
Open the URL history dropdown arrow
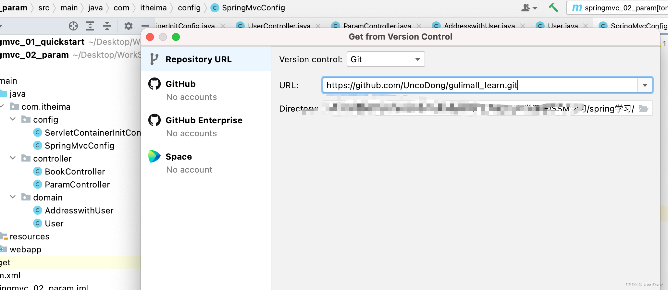click(x=645, y=85)
